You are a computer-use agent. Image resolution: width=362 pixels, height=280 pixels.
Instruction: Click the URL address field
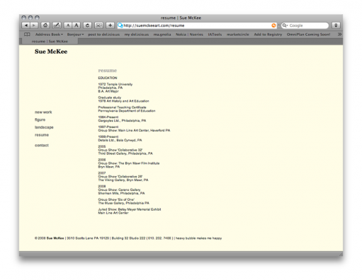coord(197,25)
